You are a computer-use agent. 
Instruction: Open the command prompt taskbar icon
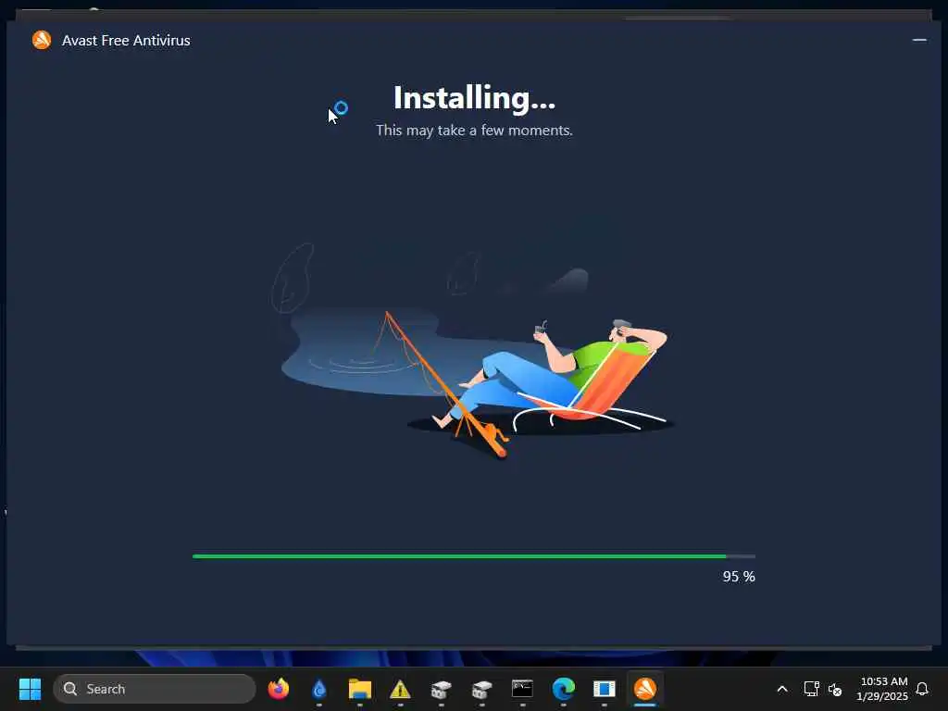(522, 689)
